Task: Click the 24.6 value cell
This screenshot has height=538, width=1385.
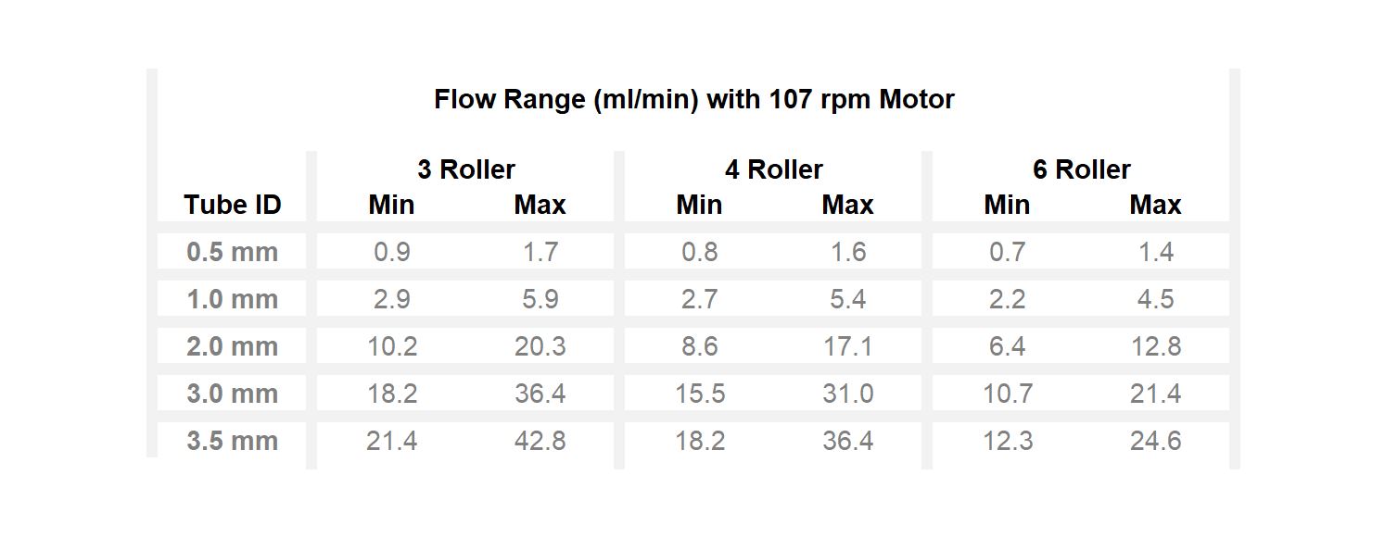Action: [1155, 441]
